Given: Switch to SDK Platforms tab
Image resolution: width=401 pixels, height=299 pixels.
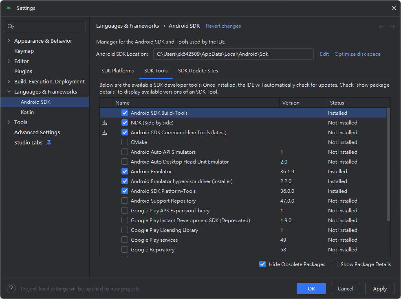Looking at the screenshot, I should (x=118, y=71).
